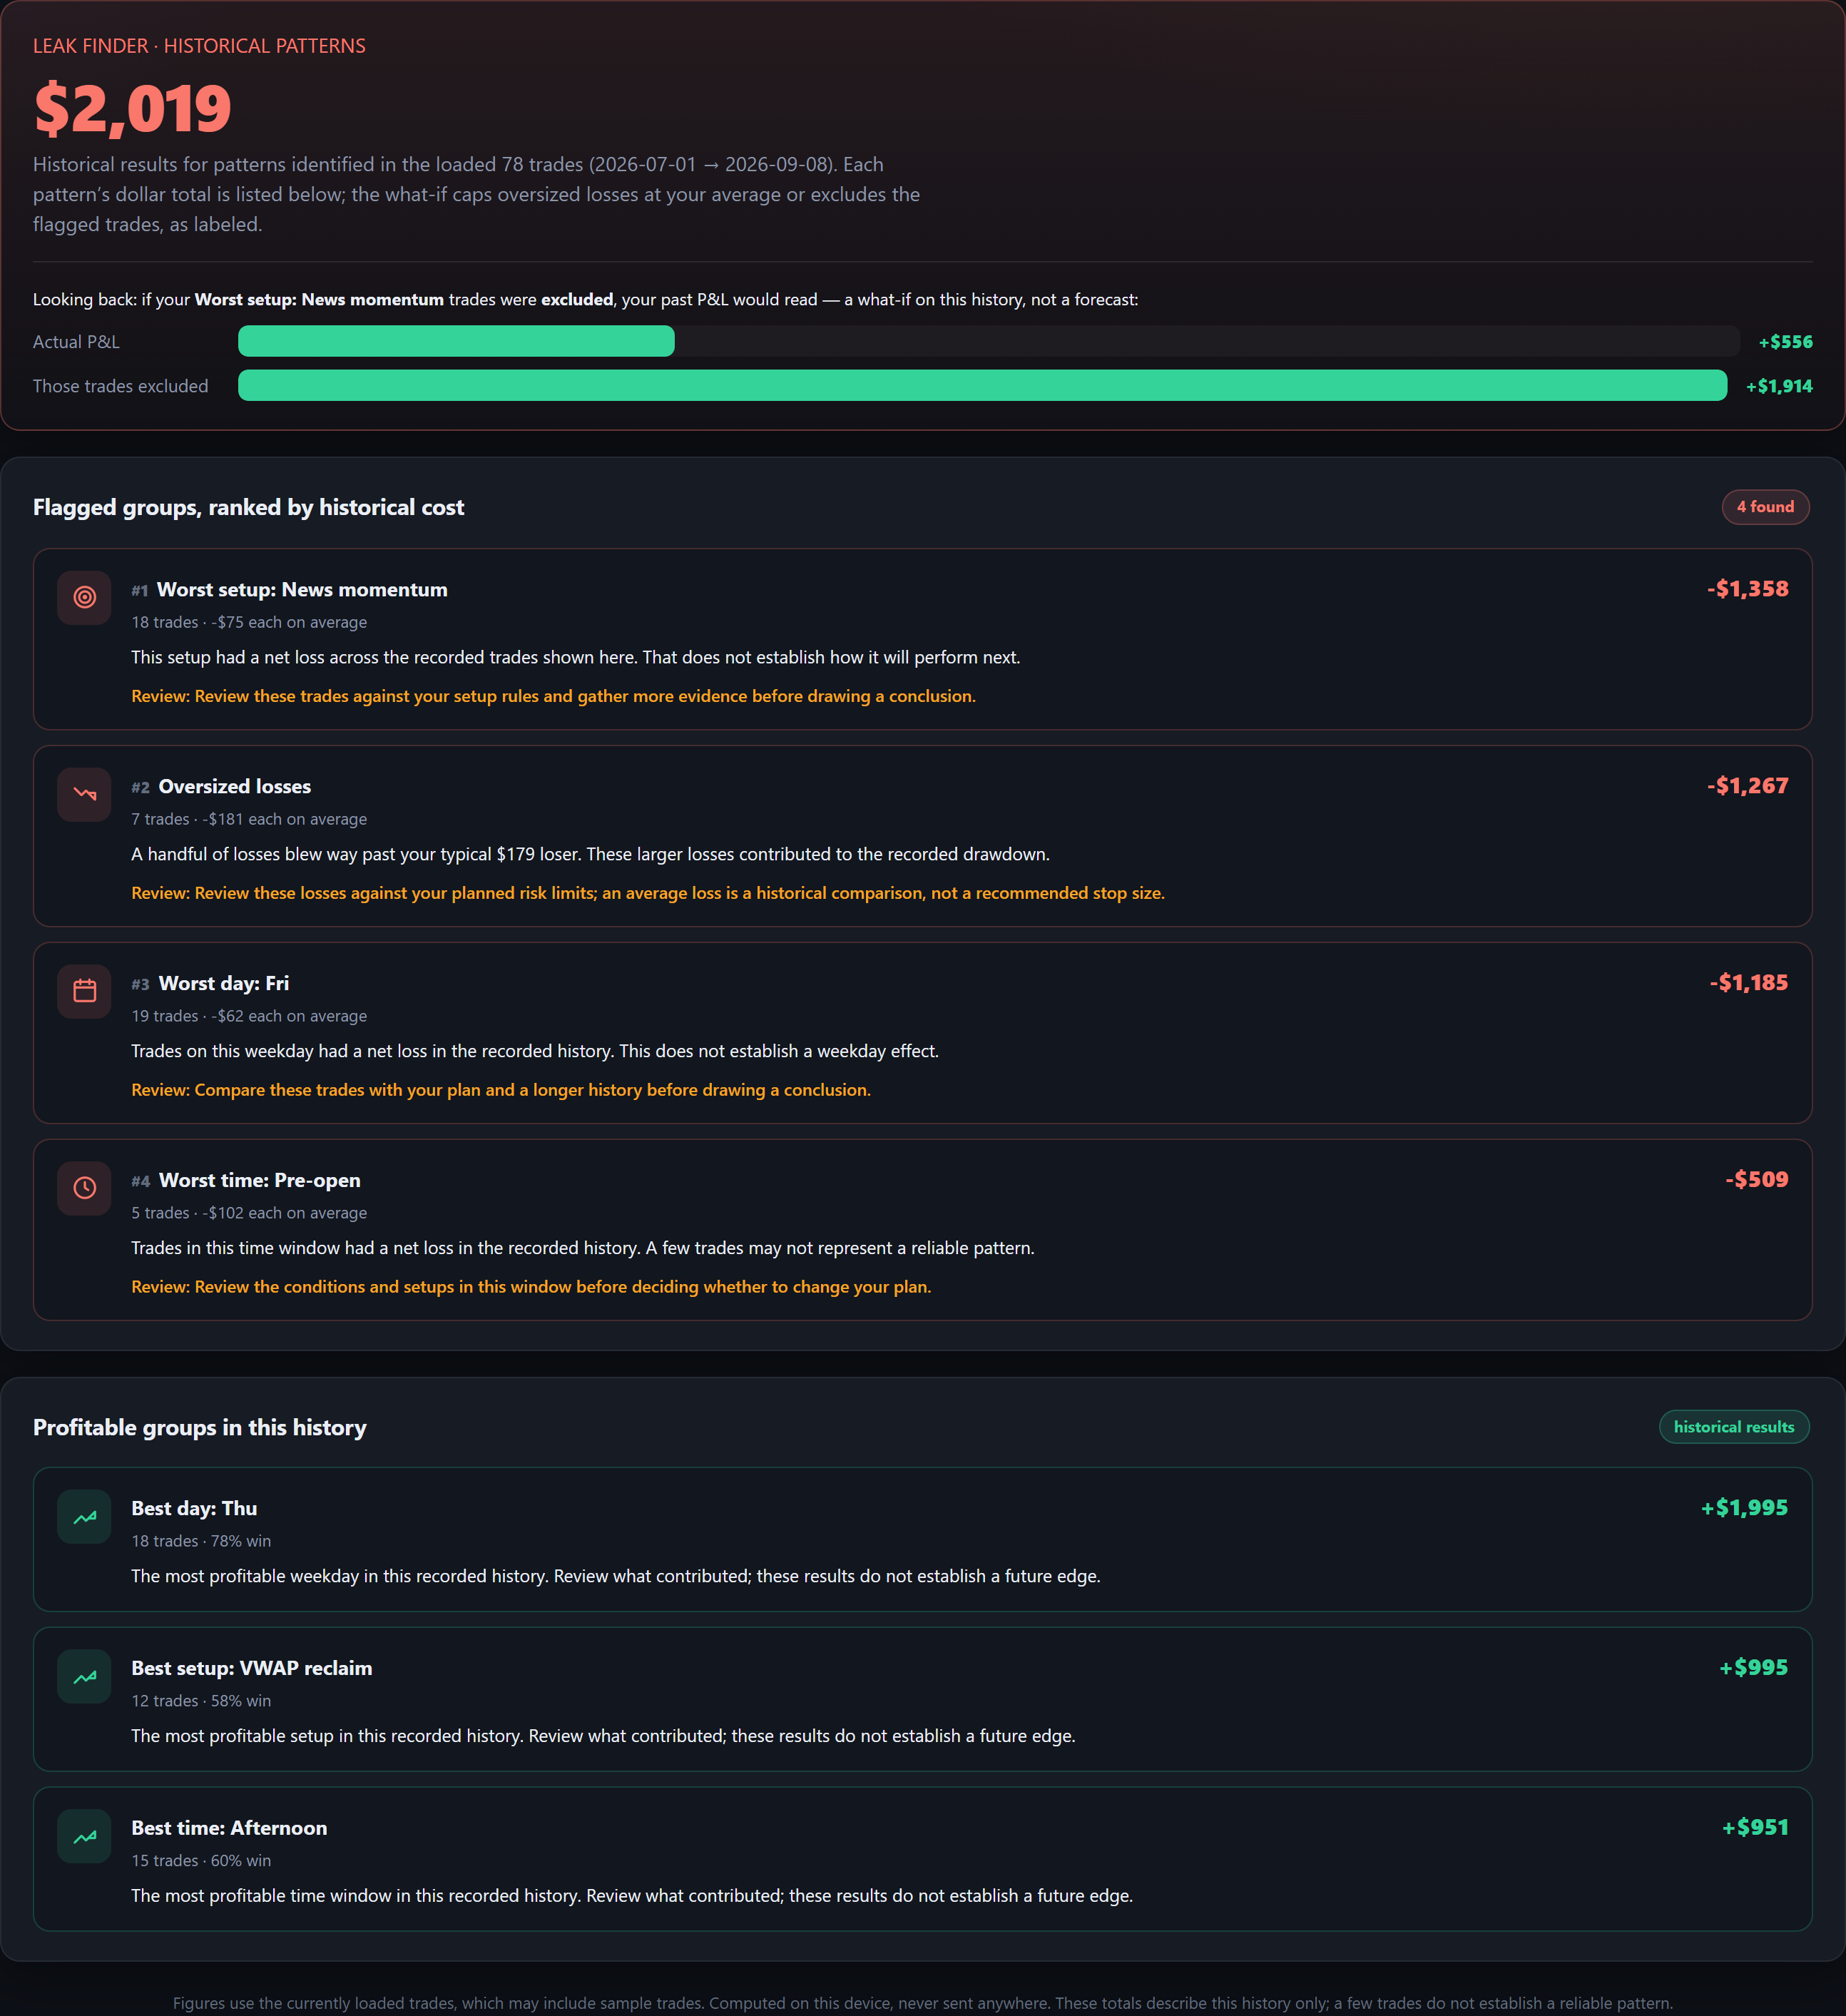Click '12 trades · 58% win' stat
This screenshot has width=1846, height=2016.
(x=201, y=1701)
